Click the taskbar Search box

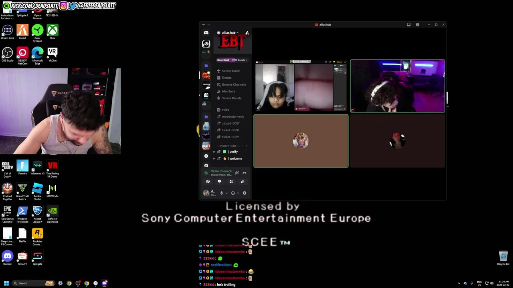pyautogui.click(x=34, y=283)
